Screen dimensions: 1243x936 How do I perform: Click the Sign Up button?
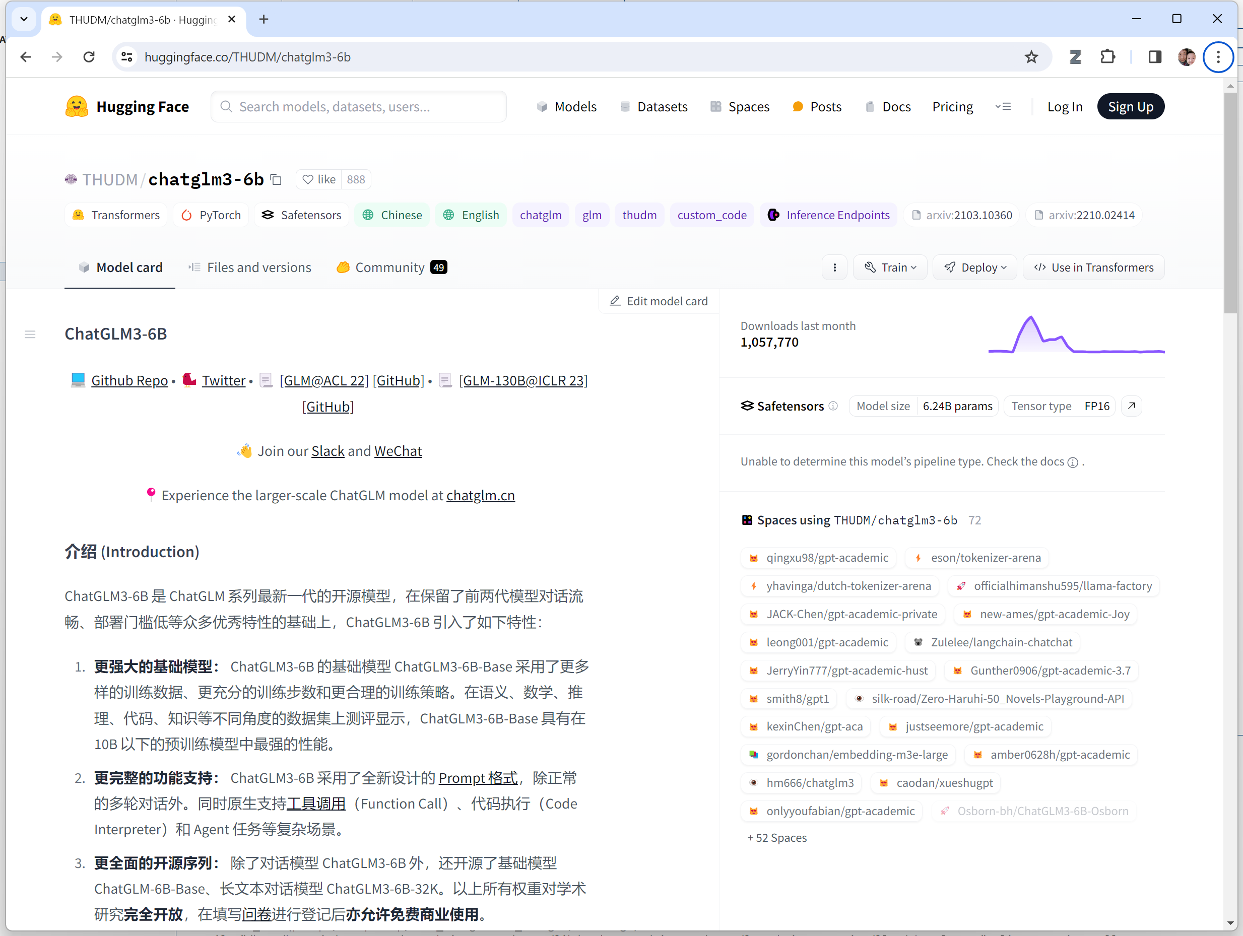pyautogui.click(x=1130, y=107)
